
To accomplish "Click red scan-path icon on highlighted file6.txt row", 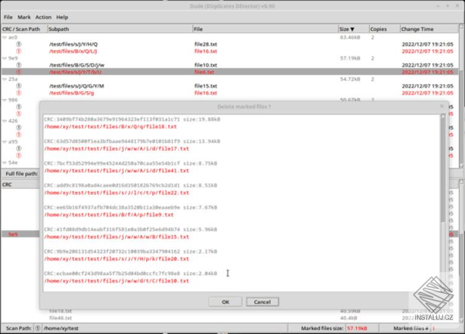I will pyautogui.click(x=19, y=72).
